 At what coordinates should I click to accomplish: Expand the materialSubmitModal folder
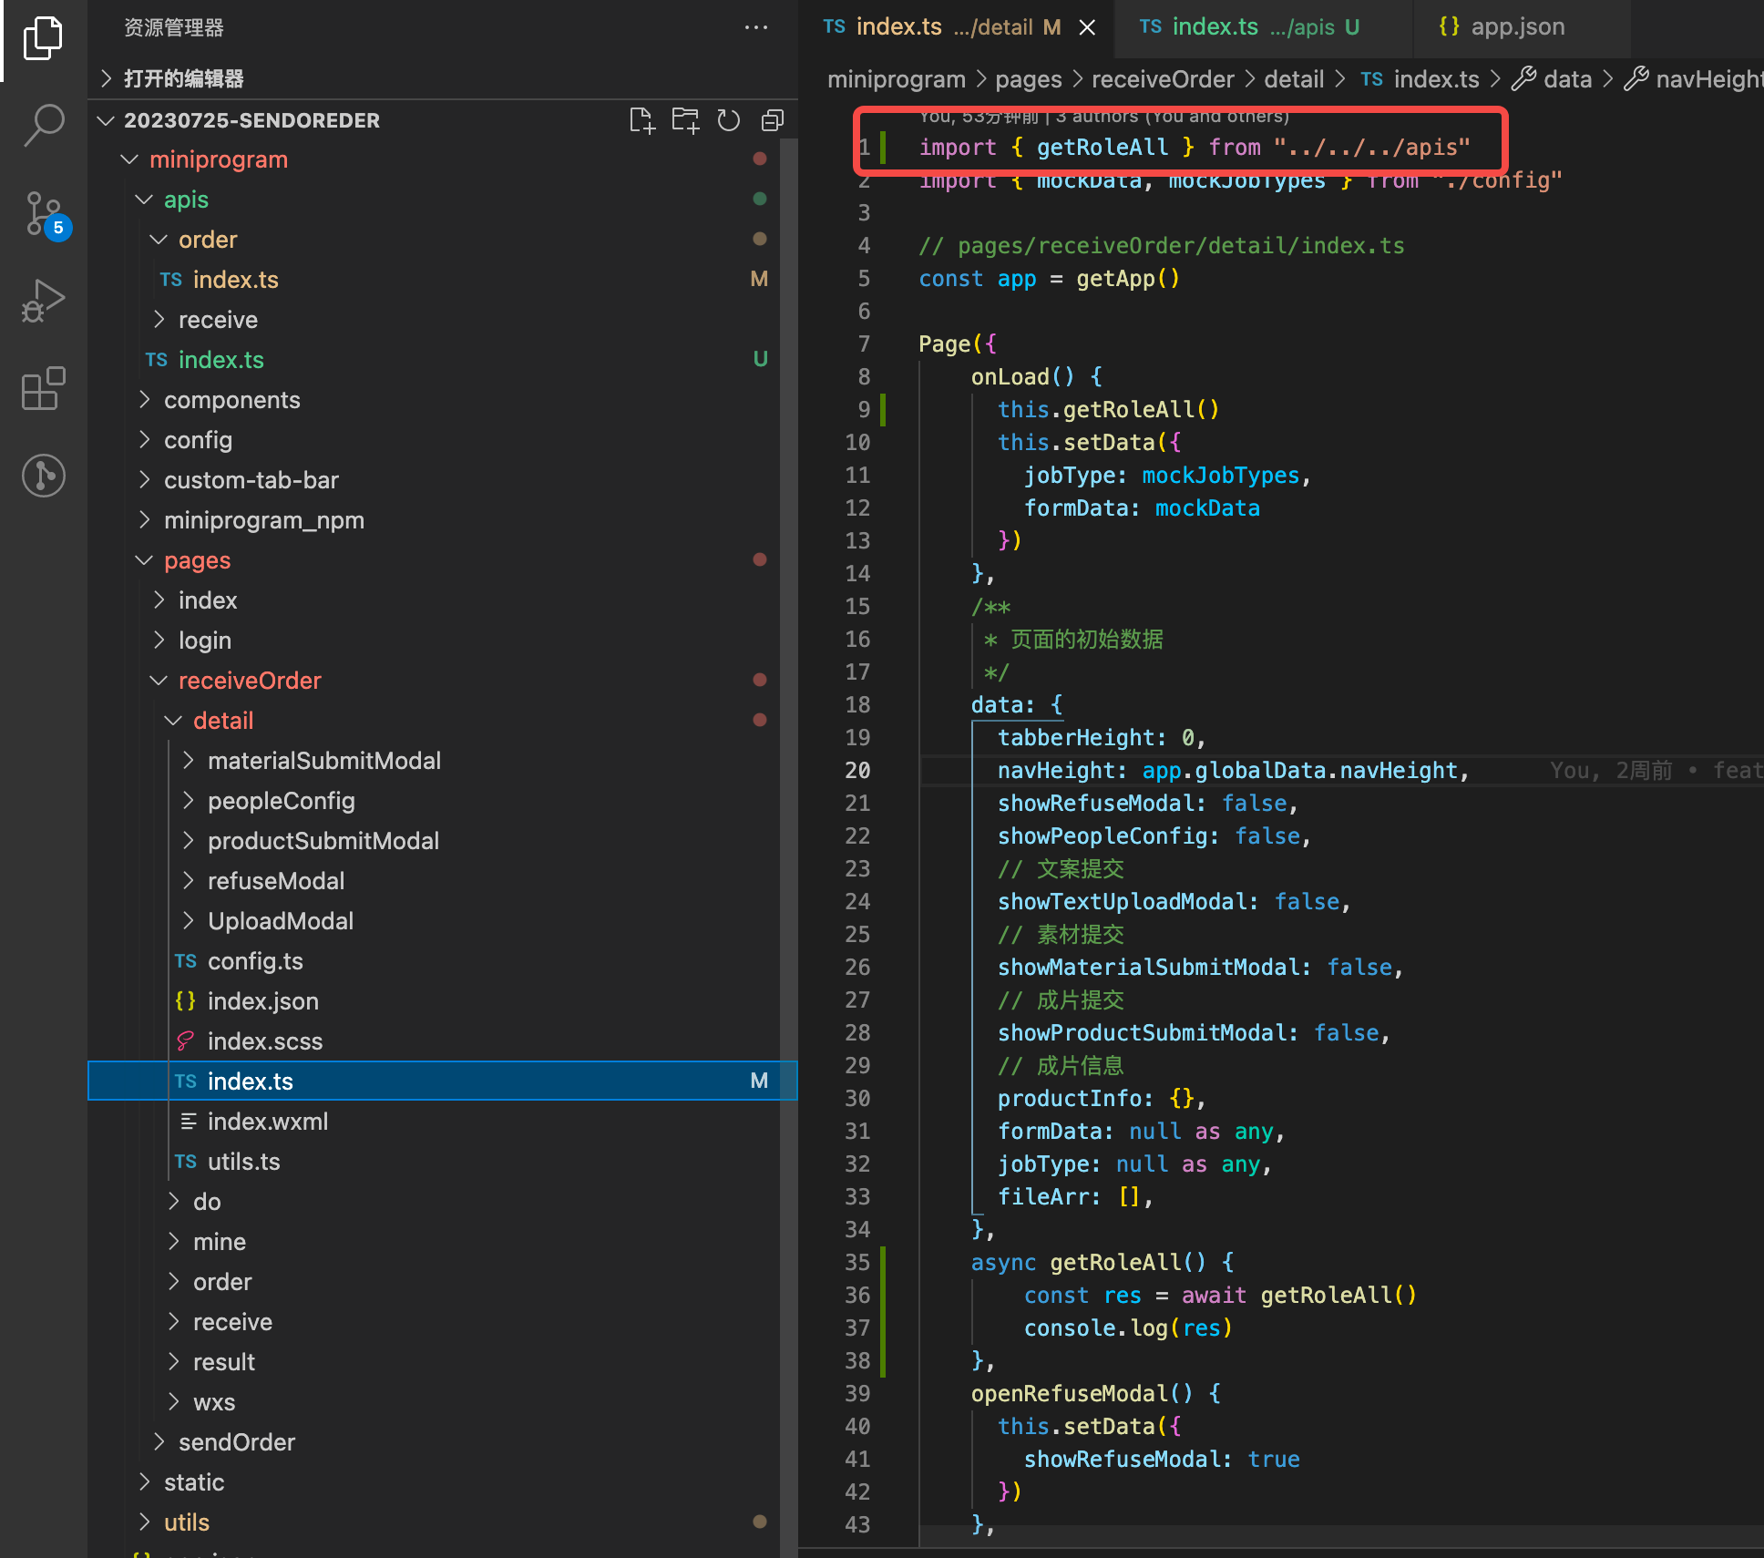pyautogui.click(x=323, y=761)
